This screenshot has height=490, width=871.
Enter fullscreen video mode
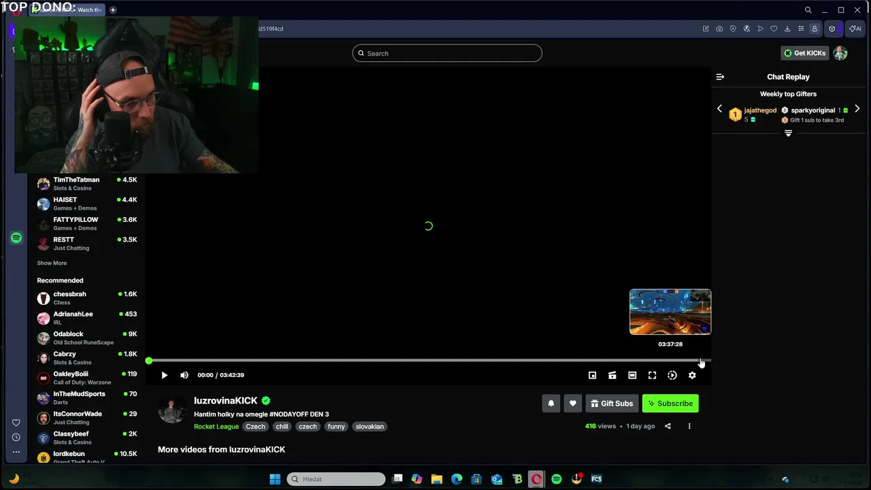tap(652, 375)
